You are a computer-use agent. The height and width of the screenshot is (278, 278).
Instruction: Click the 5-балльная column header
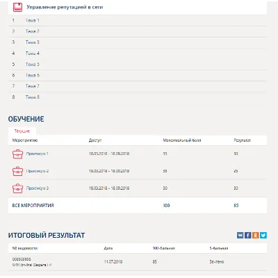coord(219,248)
